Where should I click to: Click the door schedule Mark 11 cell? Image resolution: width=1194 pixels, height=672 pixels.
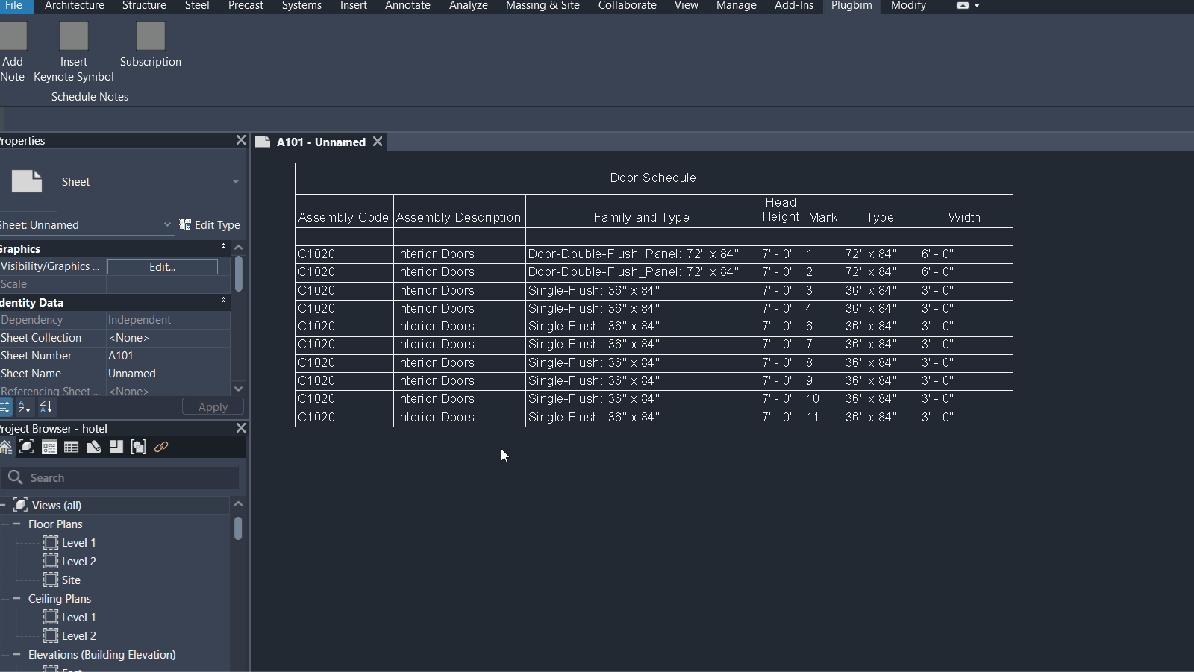tap(823, 418)
